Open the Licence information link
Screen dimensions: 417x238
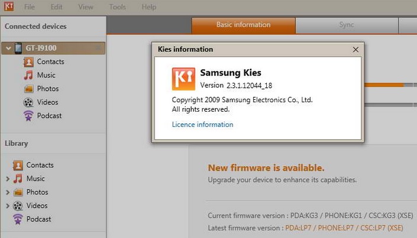(203, 125)
